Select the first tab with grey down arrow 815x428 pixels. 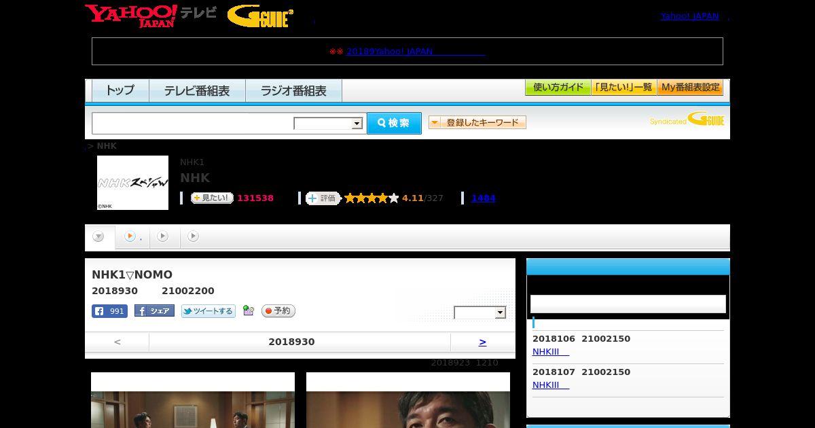pos(99,236)
